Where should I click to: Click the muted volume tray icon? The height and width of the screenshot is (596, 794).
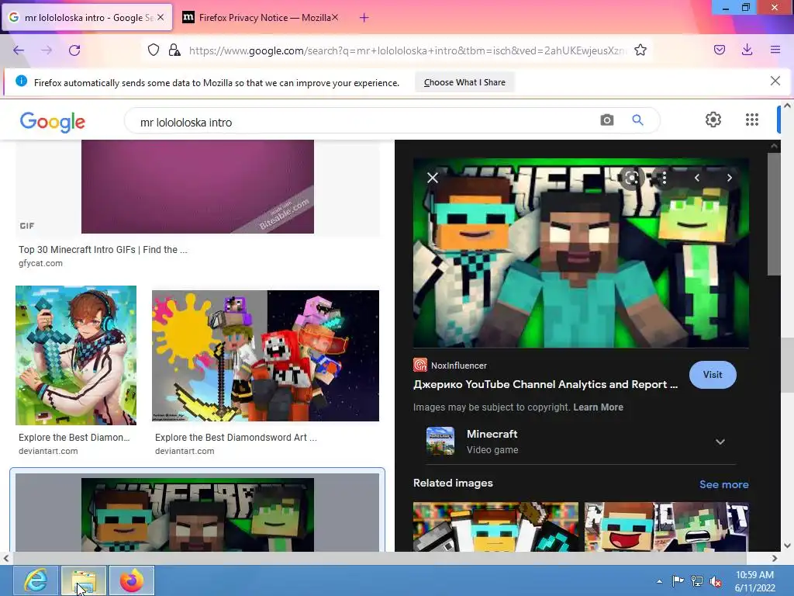716,581
